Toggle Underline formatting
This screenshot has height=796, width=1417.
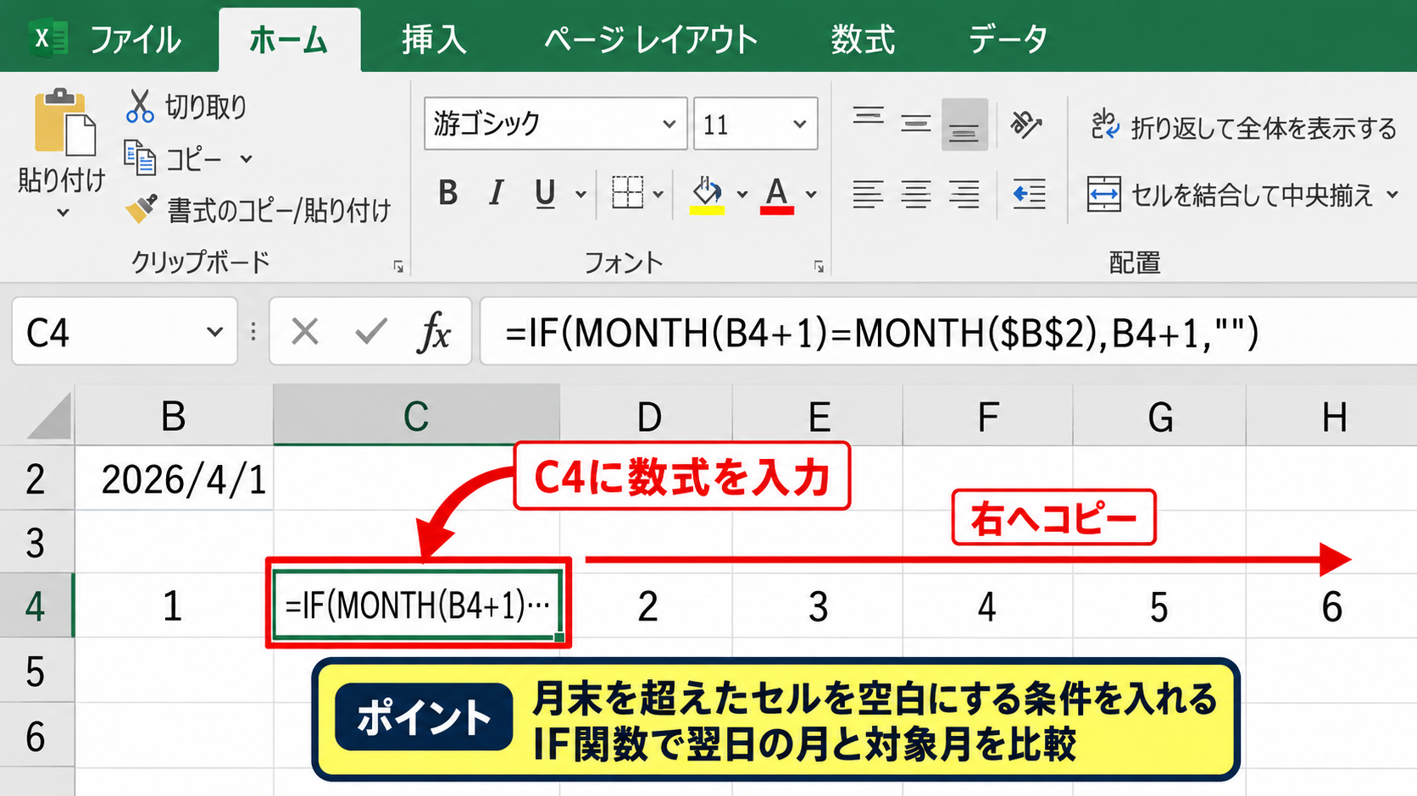(545, 194)
